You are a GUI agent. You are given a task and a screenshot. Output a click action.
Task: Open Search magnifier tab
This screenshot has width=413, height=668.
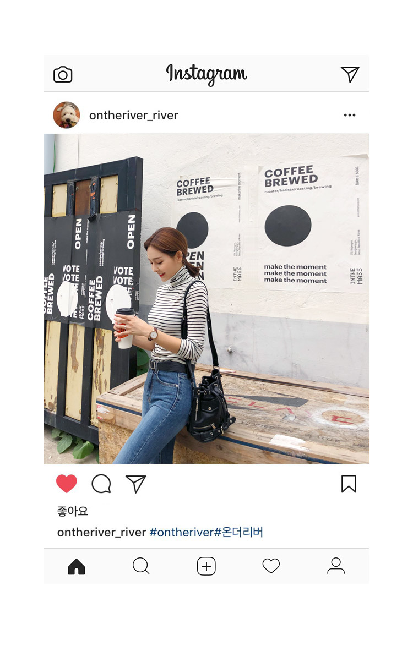coord(141,566)
